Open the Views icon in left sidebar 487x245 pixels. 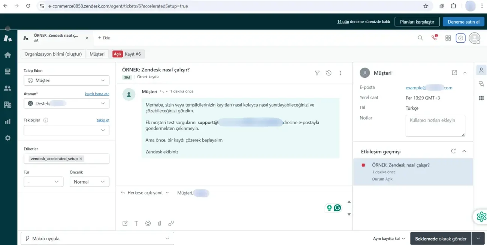(x=7, y=71)
